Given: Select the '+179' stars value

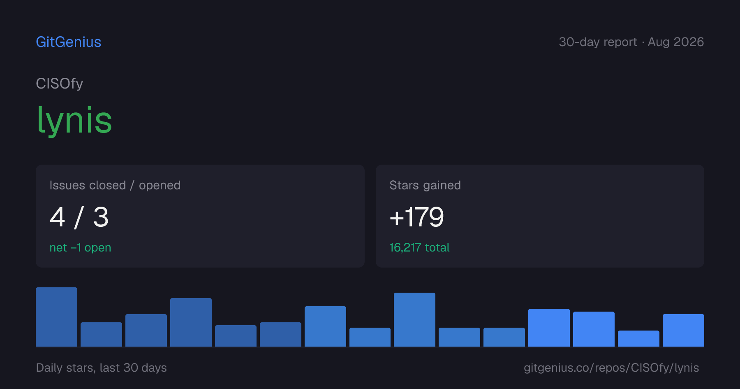Looking at the screenshot, I should pos(416,217).
